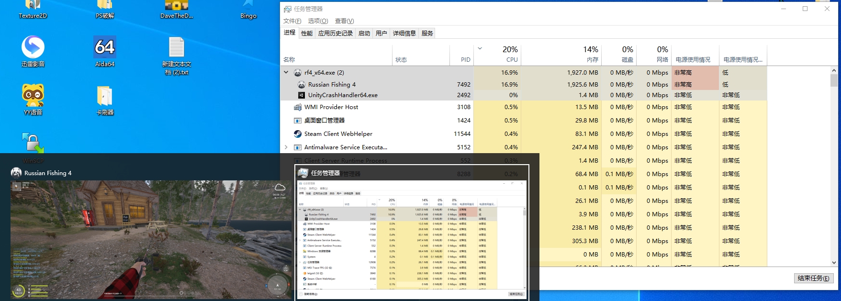This screenshot has width=841, height=301.
Task: Switch to the 服务 tab
Action: point(427,33)
